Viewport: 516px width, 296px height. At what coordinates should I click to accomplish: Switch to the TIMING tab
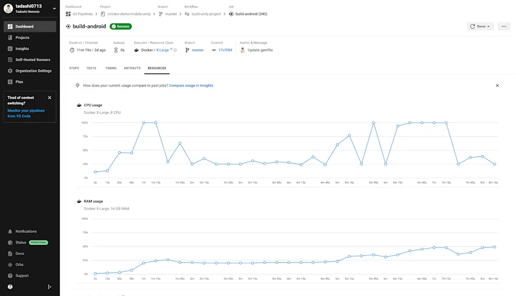(111, 68)
